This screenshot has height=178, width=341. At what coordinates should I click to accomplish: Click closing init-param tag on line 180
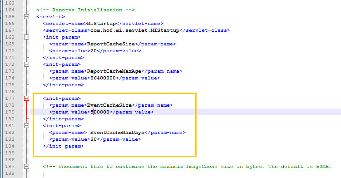pos(63,119)
